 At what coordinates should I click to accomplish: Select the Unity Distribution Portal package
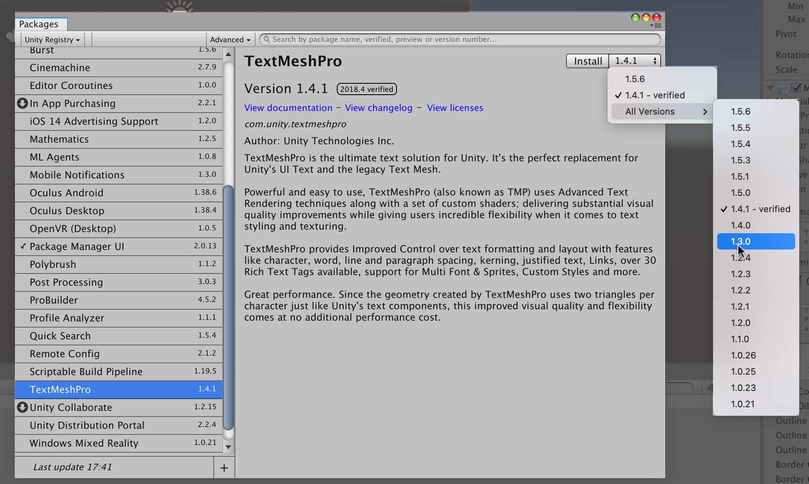click(x=119, y=425)
